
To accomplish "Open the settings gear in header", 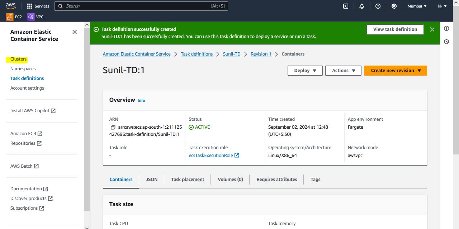I will (x=394, y=6).
